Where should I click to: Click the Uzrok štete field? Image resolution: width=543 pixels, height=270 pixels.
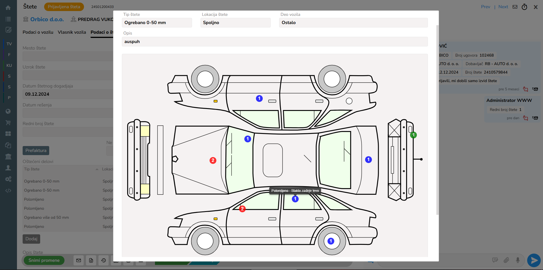pos(68,75)
